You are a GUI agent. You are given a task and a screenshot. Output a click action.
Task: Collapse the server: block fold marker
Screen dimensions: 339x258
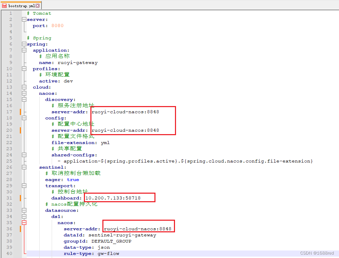pyautogui.click(x=24, y=20)
